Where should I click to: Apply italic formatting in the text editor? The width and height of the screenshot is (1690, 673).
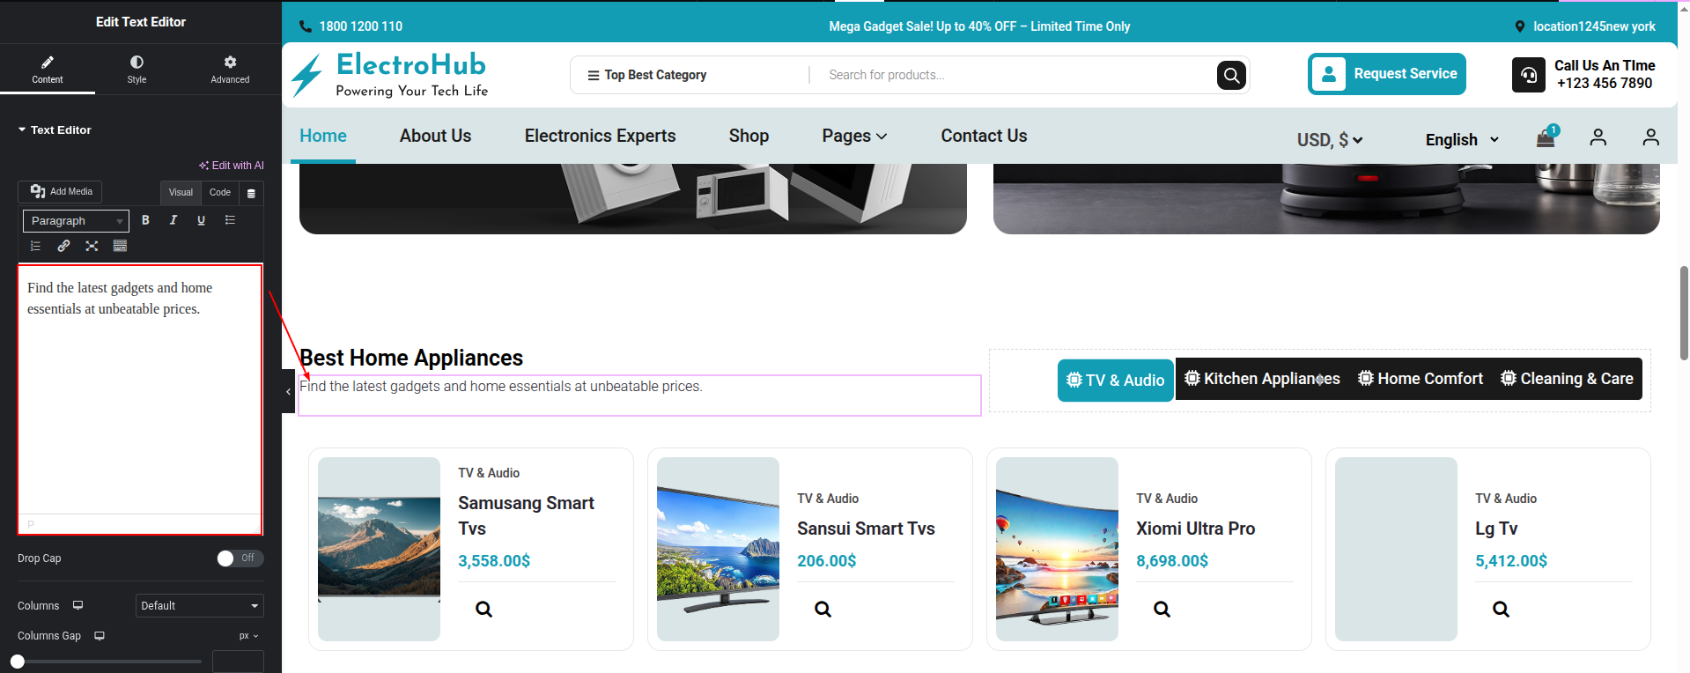173,220
